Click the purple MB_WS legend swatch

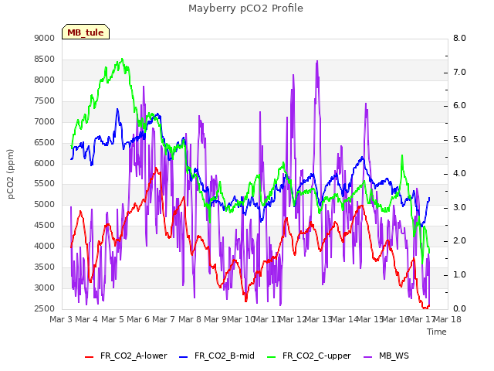point(367,357)
